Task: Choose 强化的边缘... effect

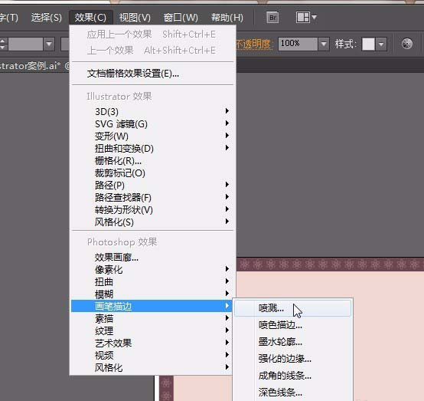Action: pos(293,359)
